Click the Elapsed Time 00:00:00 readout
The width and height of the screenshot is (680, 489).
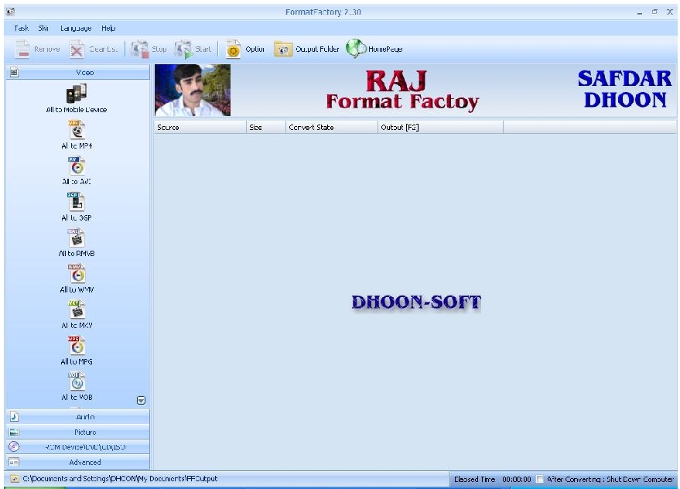pyautogui.click(x=492, y=479)
